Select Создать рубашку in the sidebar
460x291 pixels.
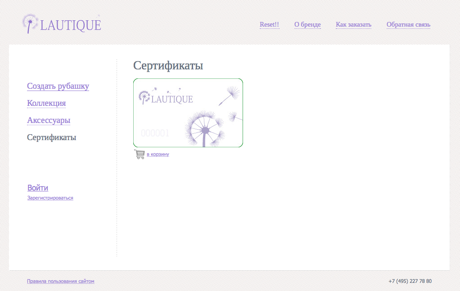click(x=58, y=86)
